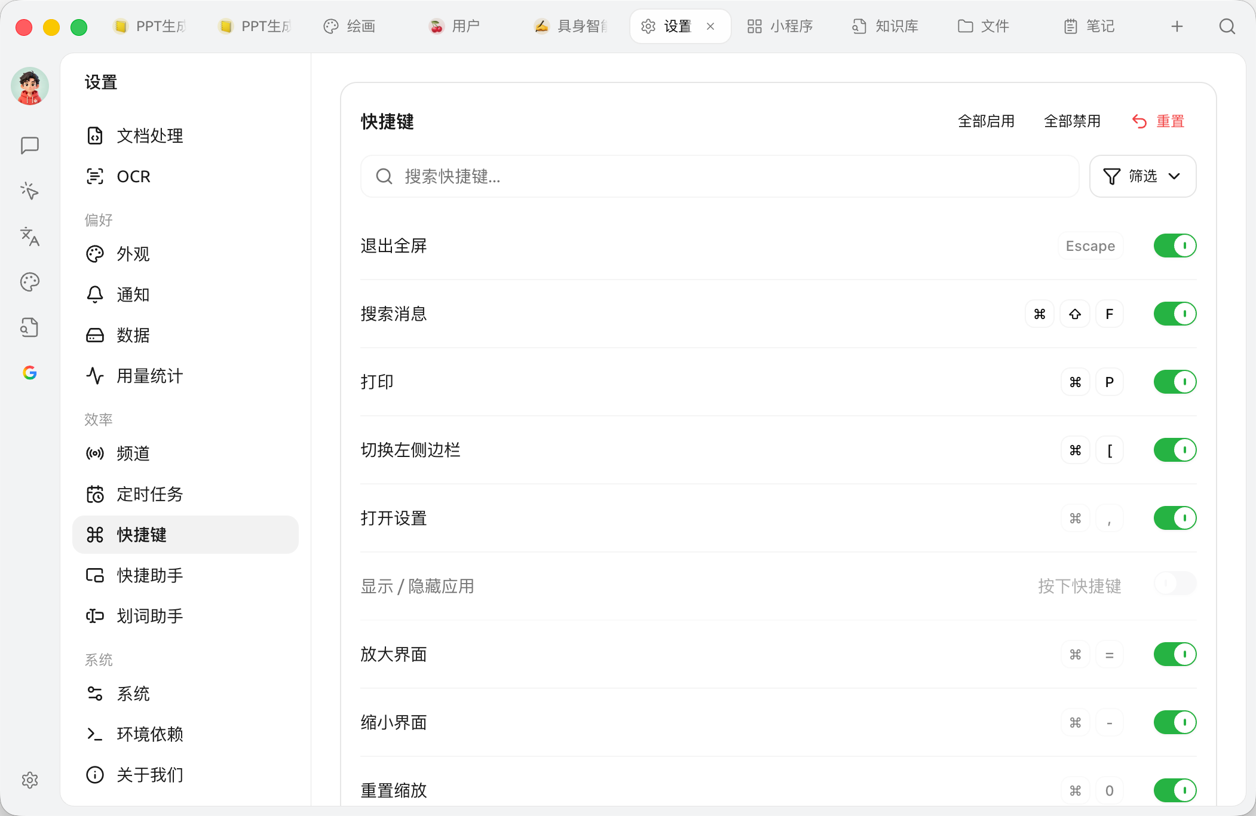Expand the 筛选 filter dropdown
Screen dimensions: 1256x816
pyautogui.click(x=1142, y=176)
